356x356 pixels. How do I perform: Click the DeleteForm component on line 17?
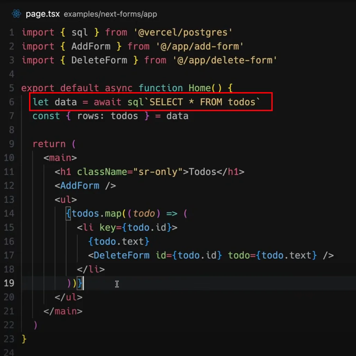121,256
